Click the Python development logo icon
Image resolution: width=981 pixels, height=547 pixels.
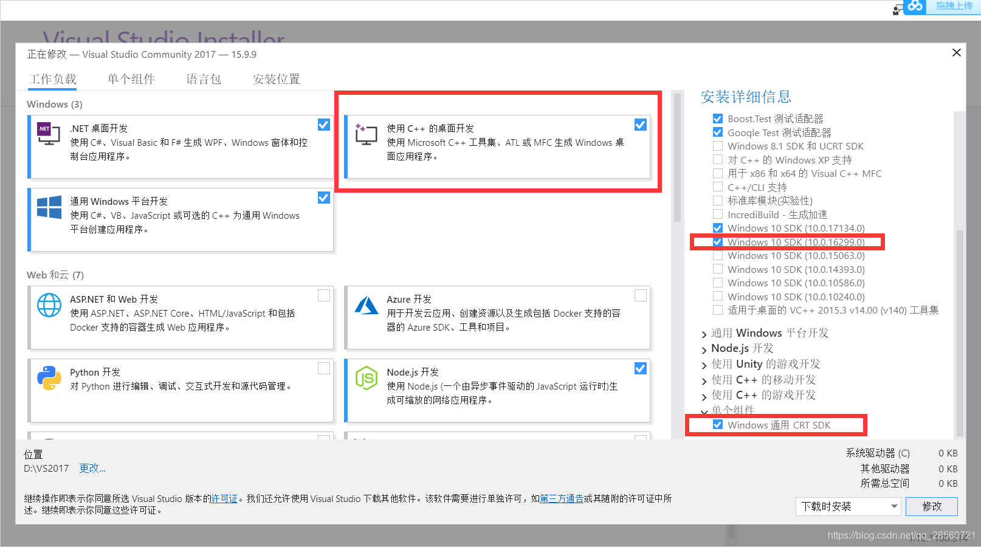pyautogui.click(x=49, y=378)
